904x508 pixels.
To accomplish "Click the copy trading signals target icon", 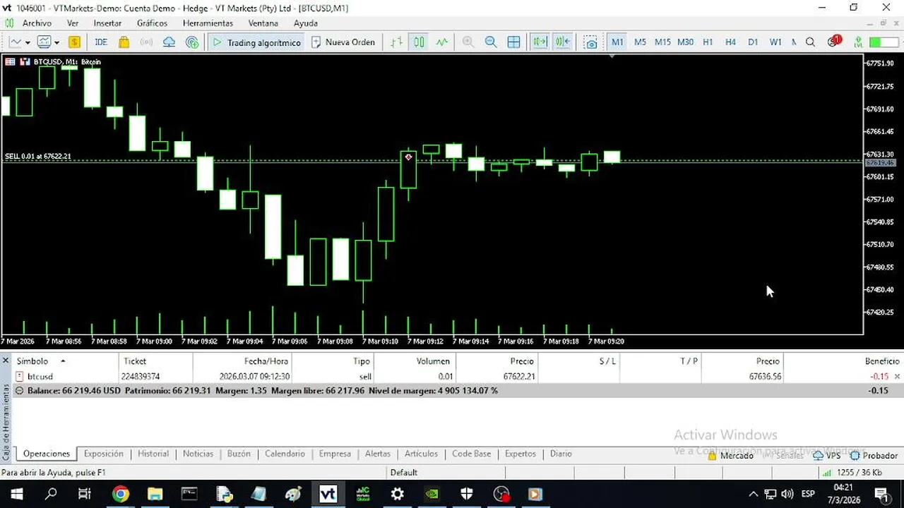I will click(192, 42).
